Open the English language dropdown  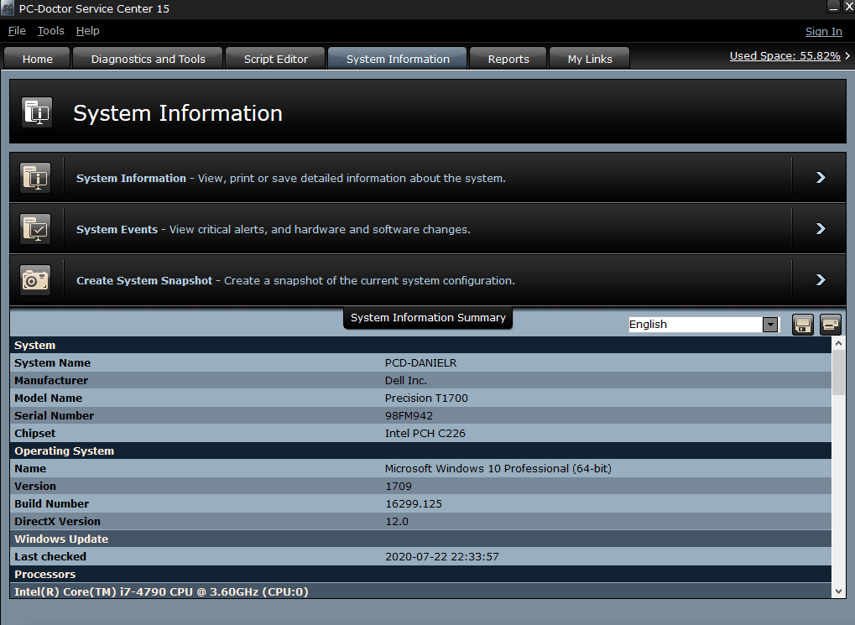(x=770, y=325)
